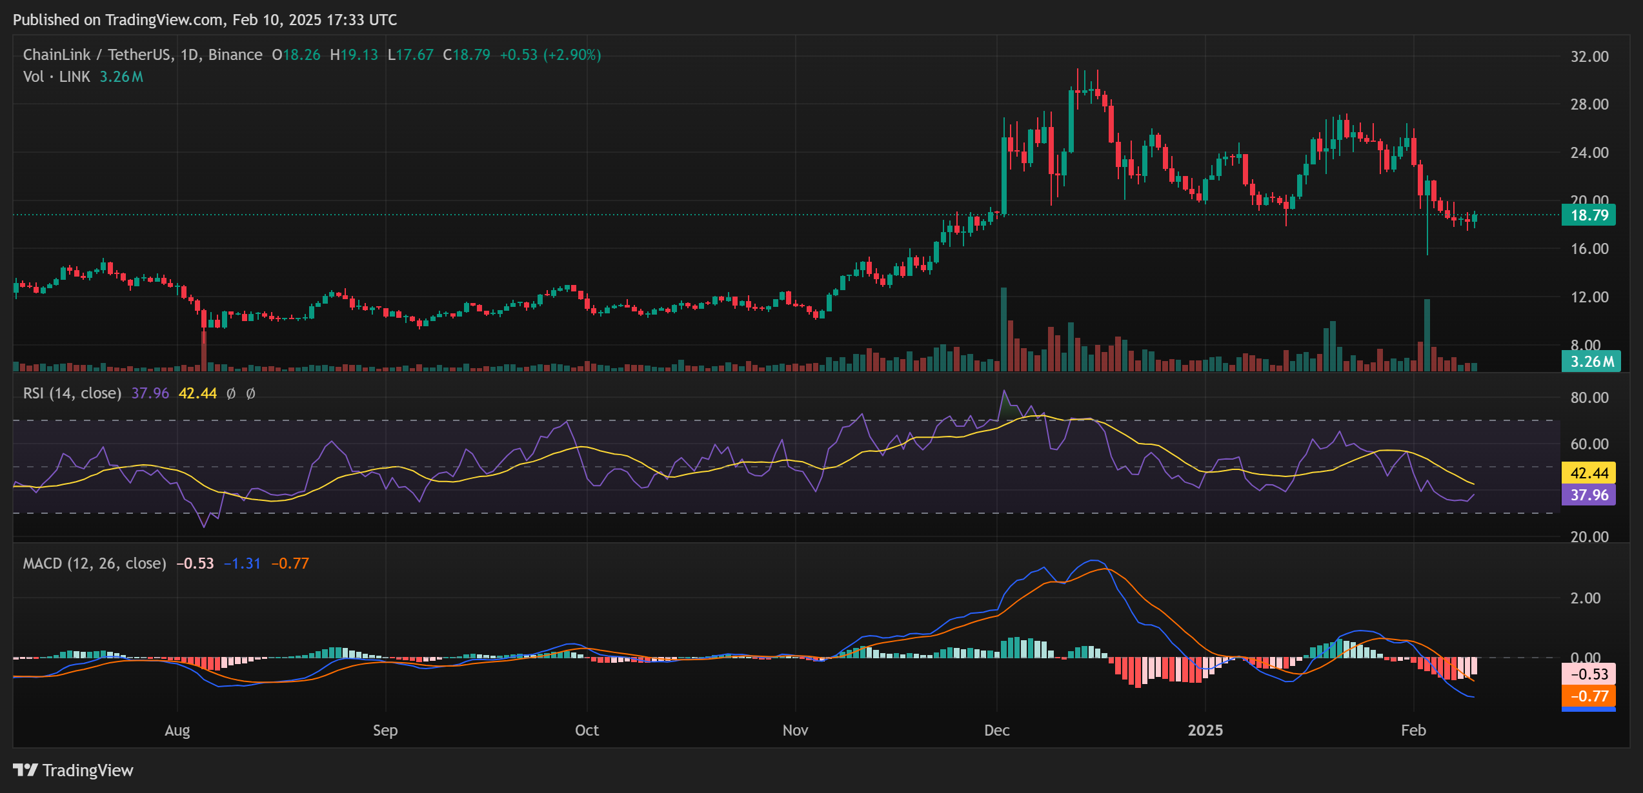Click the pink -0.53 MACD value tag
Screen dimensions: 1643x793
[x=1590, y=674]
